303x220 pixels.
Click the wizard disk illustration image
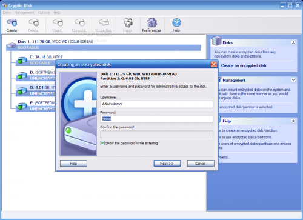tap(78, 114)
